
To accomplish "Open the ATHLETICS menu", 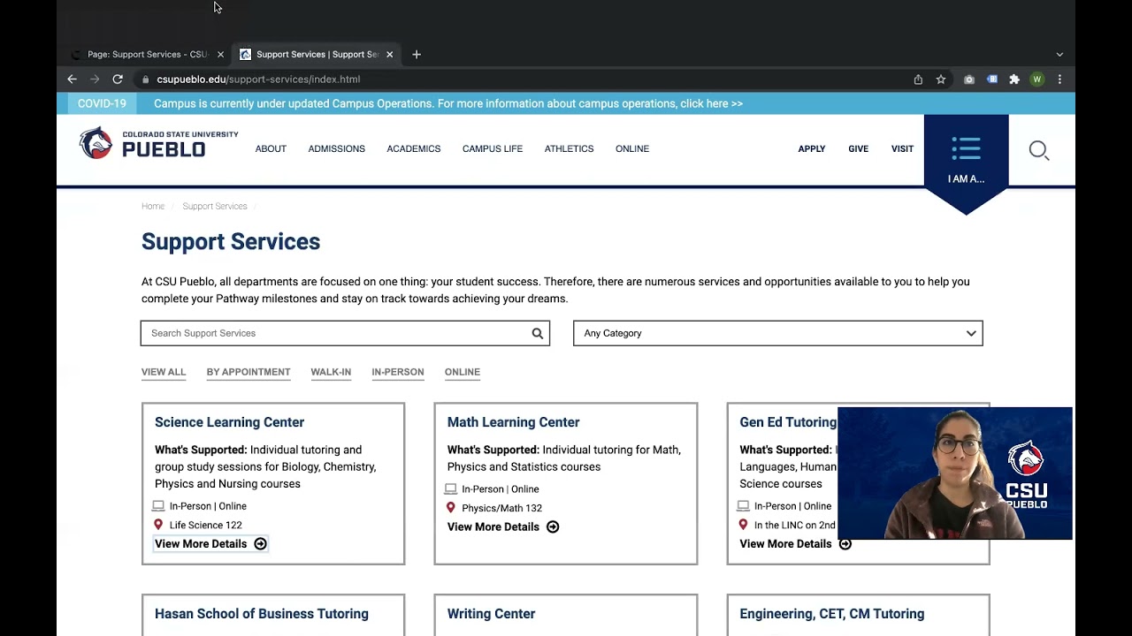I will (569, 148).
